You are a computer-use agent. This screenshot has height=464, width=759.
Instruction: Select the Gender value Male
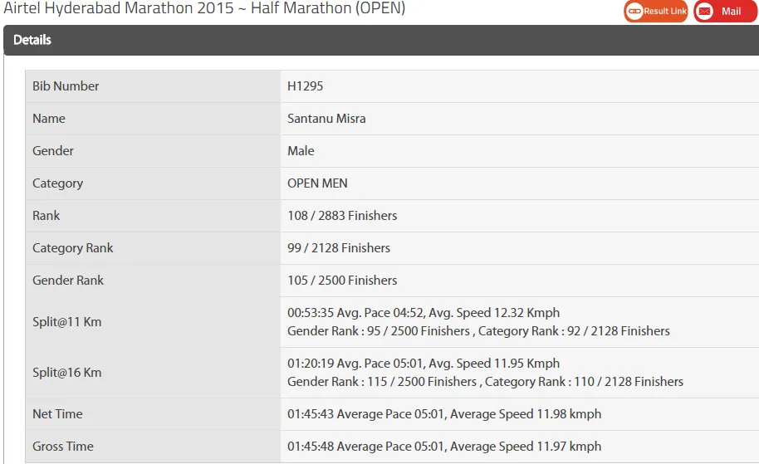coord(301,151)
